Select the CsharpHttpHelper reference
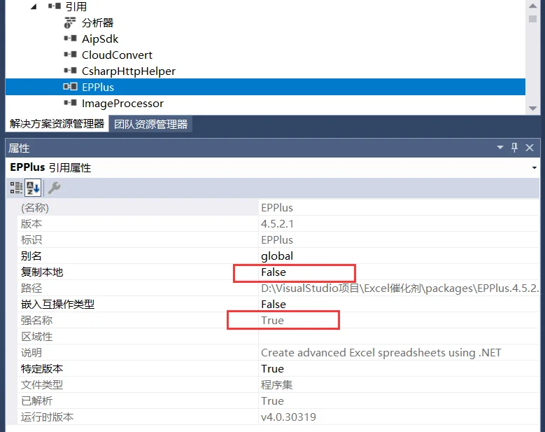This screenshot has width=545, height=432. [x=129, y=71]
